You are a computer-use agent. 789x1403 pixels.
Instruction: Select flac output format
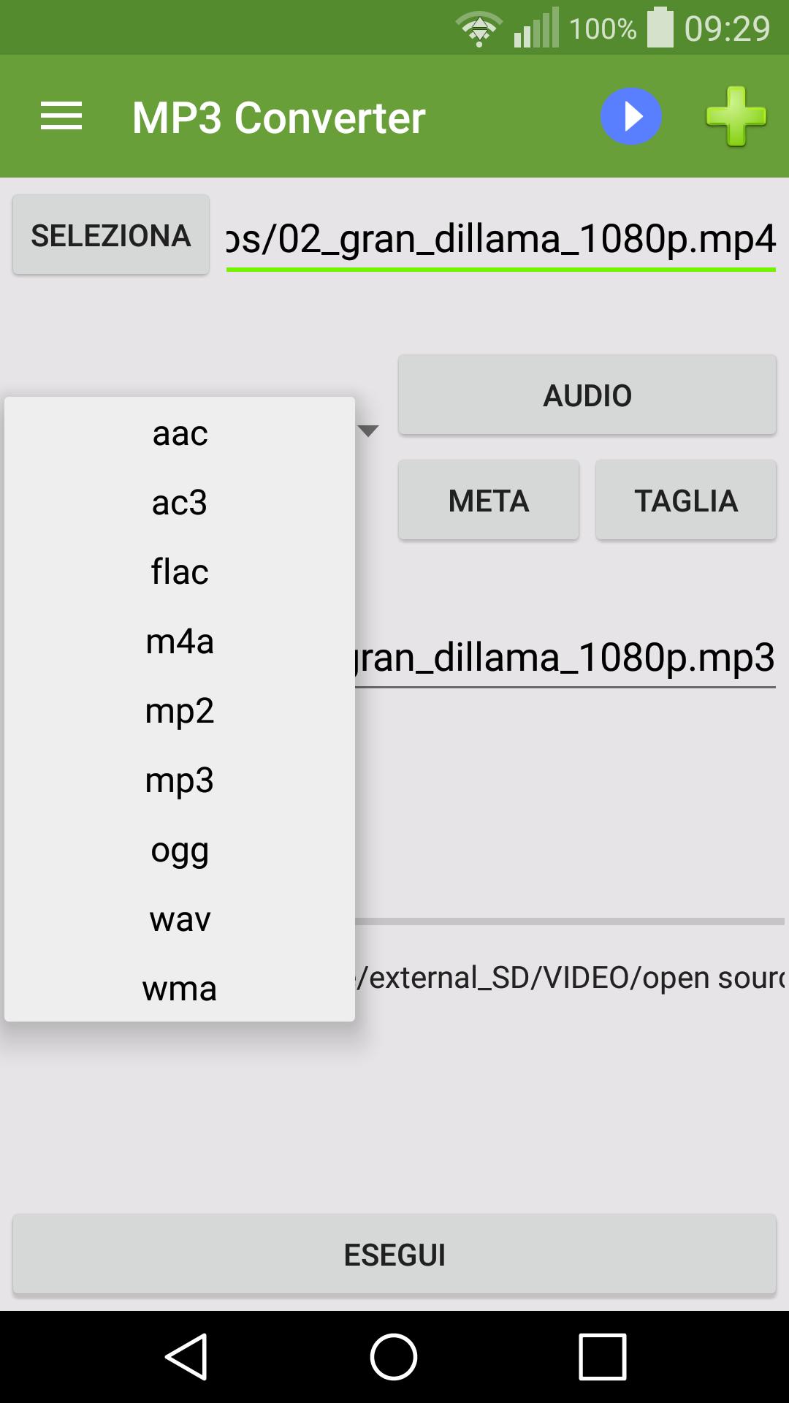[x=180, y=571]
